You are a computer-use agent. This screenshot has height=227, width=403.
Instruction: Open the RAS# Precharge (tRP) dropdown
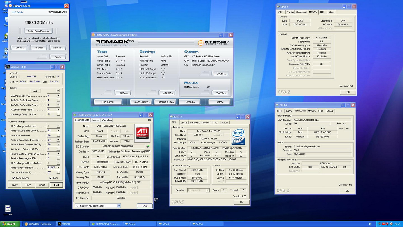pyautogui.click(x=58, y=110)
